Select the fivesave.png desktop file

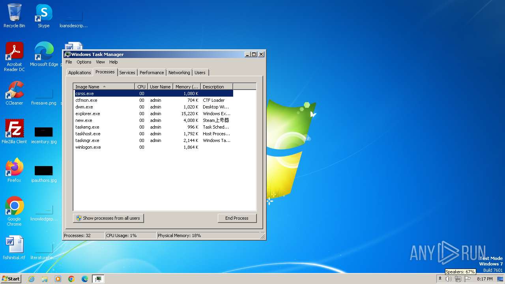(44, 96)
